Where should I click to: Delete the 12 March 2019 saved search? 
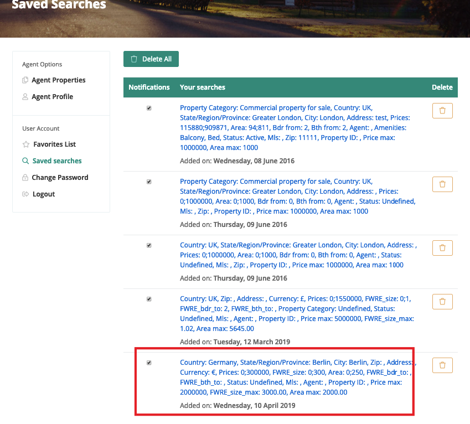point(442,302)
